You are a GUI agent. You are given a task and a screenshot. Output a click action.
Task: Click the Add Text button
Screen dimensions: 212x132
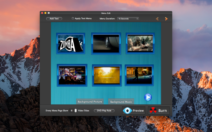[x=54, y=18]
